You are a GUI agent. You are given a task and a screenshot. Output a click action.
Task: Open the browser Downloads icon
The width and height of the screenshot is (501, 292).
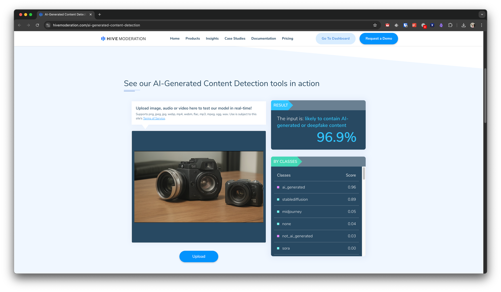[464, 25]
